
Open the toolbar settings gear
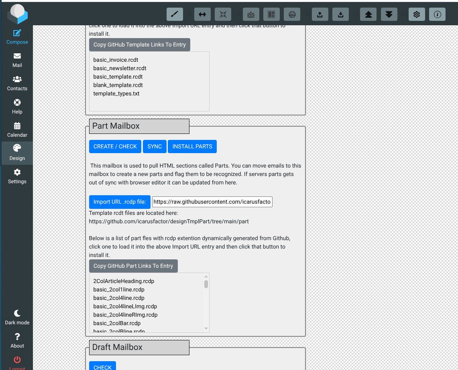tap(416, 14)
